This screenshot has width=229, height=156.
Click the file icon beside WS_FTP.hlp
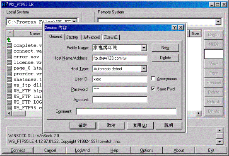[9, 91]
